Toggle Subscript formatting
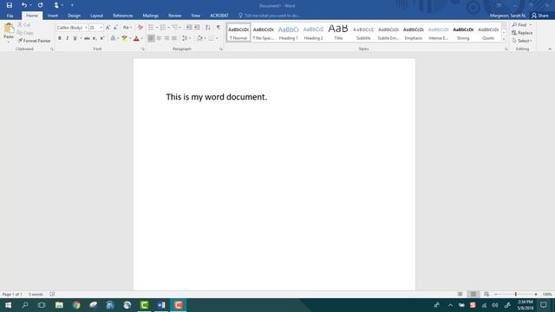The height and width of the screenshot is (312, 555). (95, 38)
